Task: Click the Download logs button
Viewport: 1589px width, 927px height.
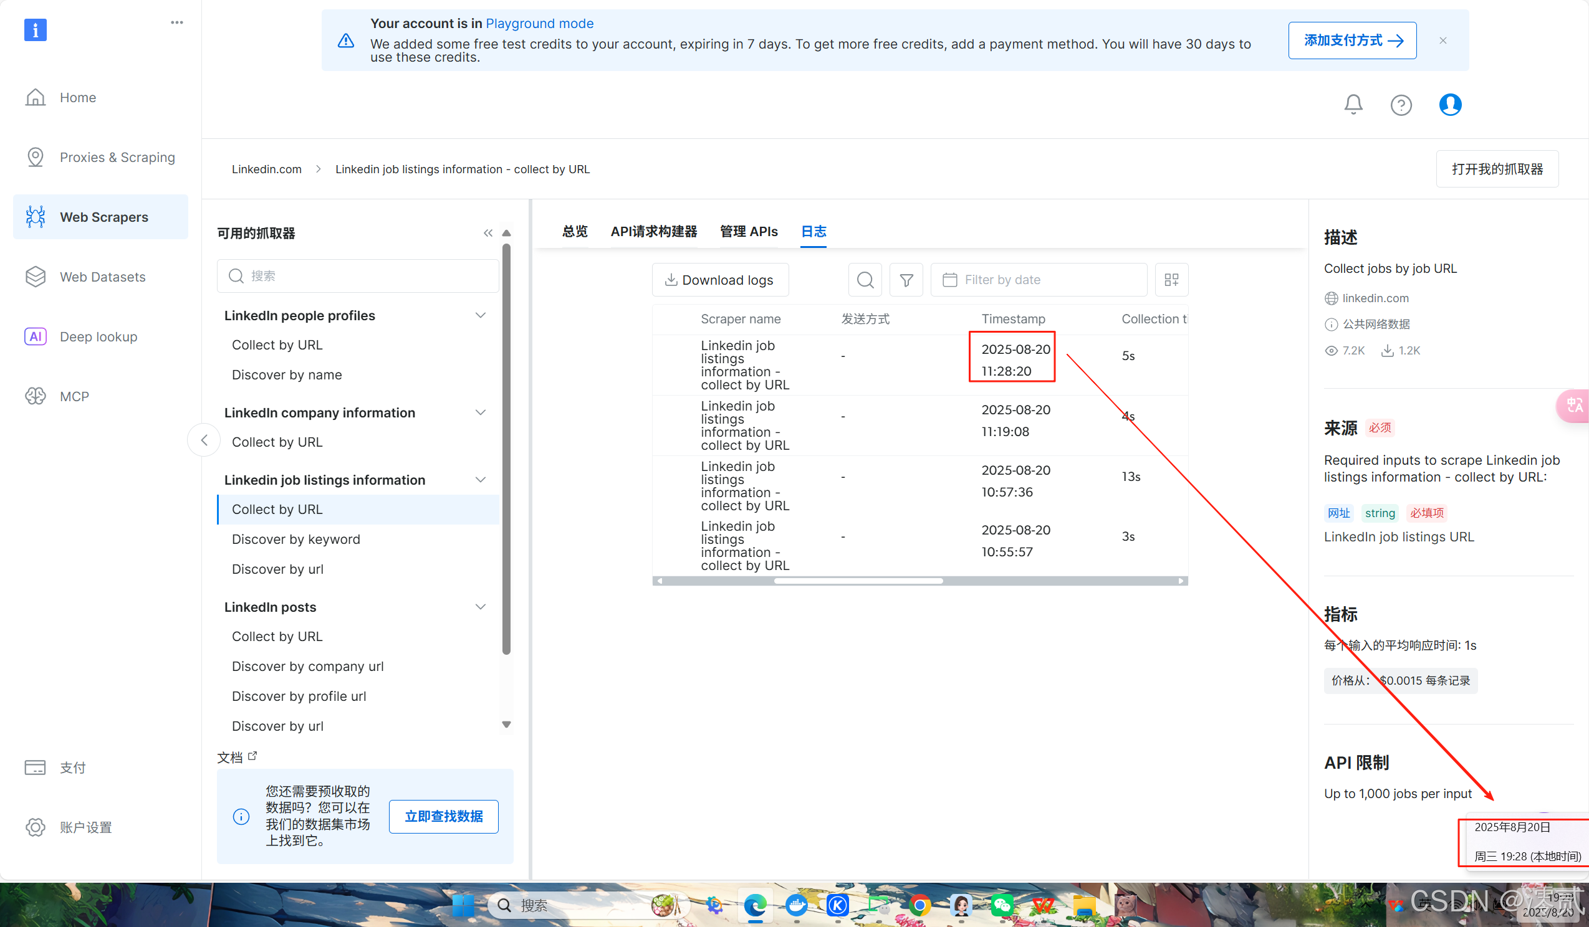Action: coord(719,280)
